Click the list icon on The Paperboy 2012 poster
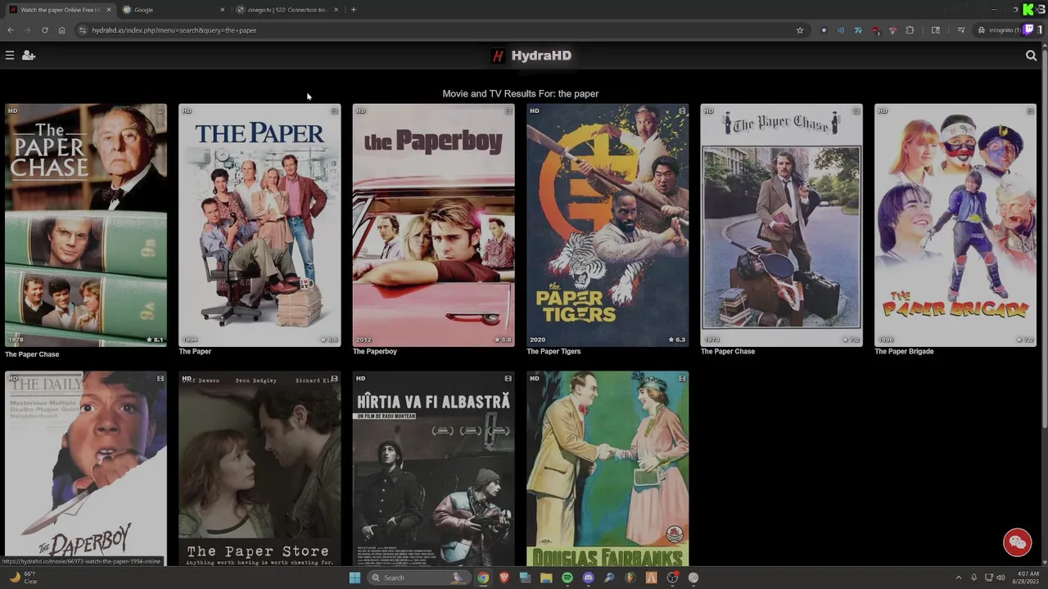 pyautogui.click(x=508, y=110)
